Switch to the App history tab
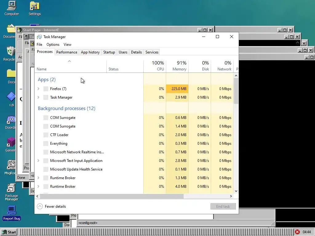The width and height of the screenshot is (315, 236). [90, 52]
